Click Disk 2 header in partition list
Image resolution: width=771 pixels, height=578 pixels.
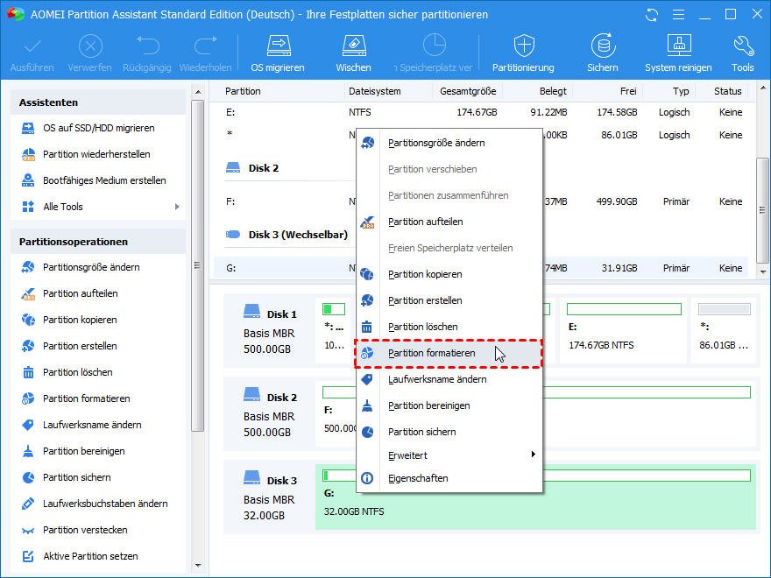point(263,168)
